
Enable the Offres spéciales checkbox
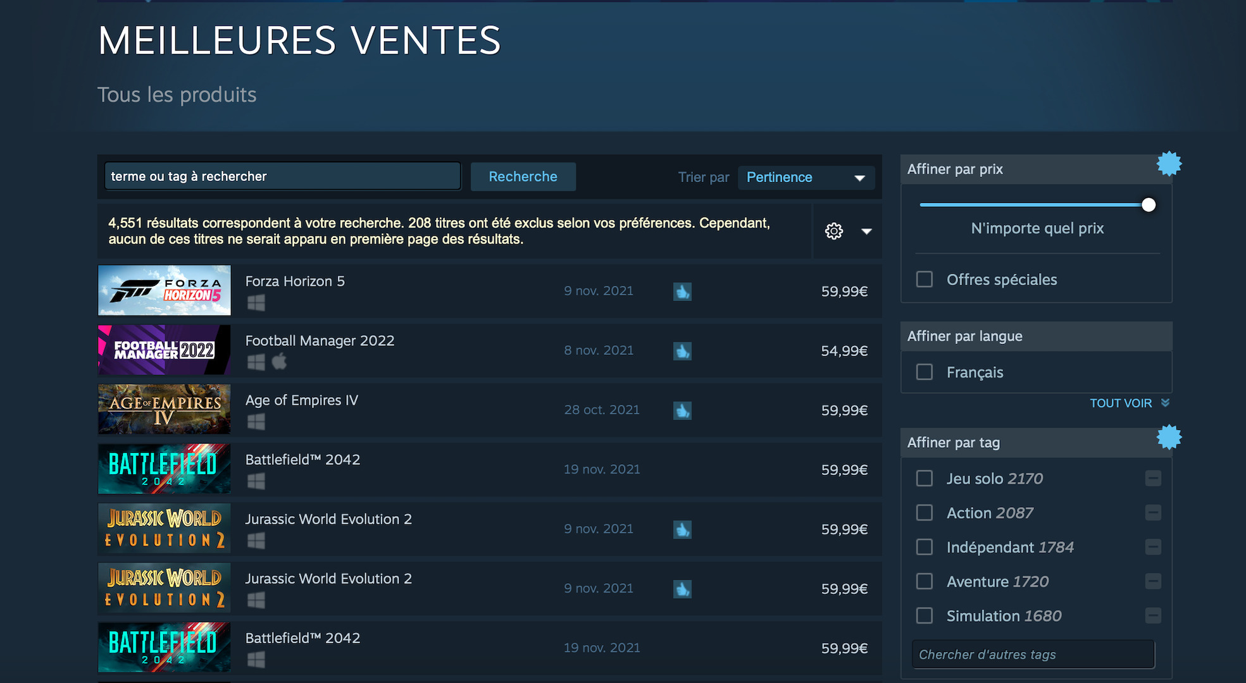(925, 279)
